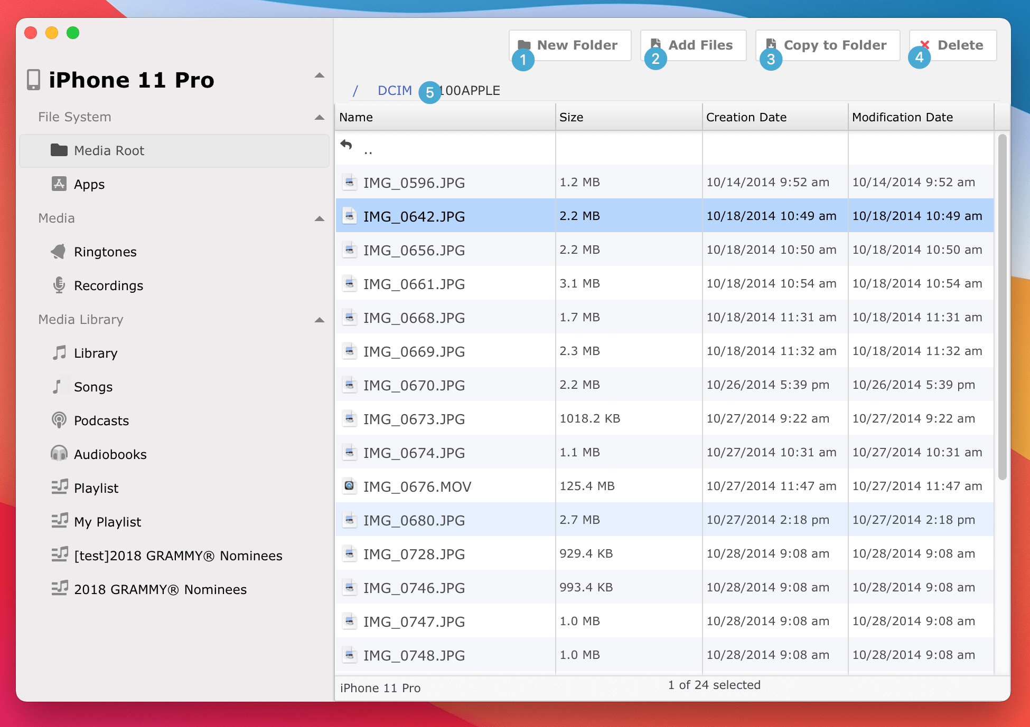Delete the selected file
The width and height of the screenshot is (1030, 727).
953,45
